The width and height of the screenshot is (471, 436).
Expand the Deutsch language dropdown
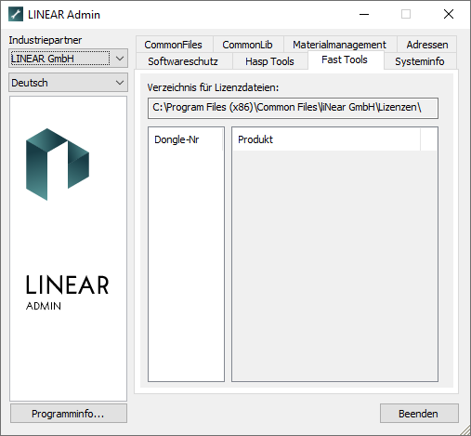point(68,83)
